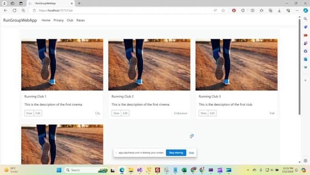
Task: Open the read aloud icon in the address bar
Action: click(215, 11)
